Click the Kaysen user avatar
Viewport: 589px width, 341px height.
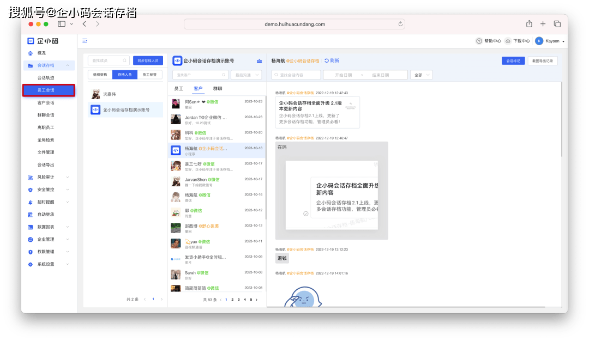(x=539, y=41)
